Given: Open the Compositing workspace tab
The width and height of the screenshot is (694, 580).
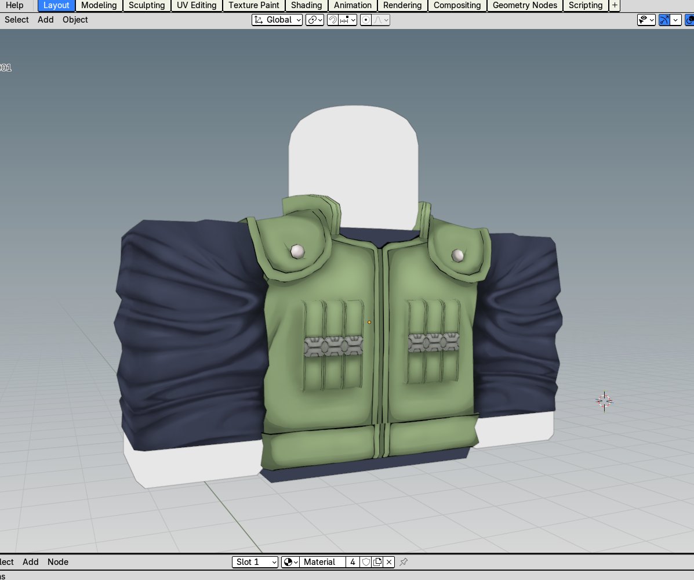Looking at the screenshot, I should (457, 5).
